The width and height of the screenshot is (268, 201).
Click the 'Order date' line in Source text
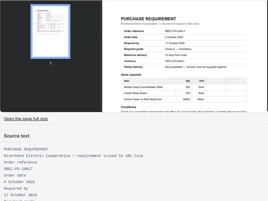point(15,175)
